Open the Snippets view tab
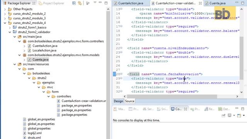This screenshot has height=139, width=247. [162, 109]
